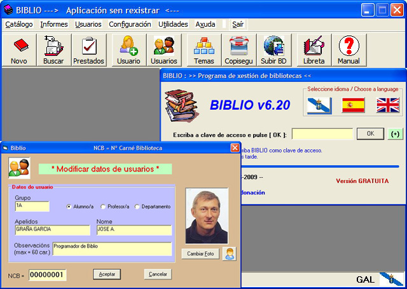
Task: Open the Libreta notebook icon
Action: [x=314, y=50]
